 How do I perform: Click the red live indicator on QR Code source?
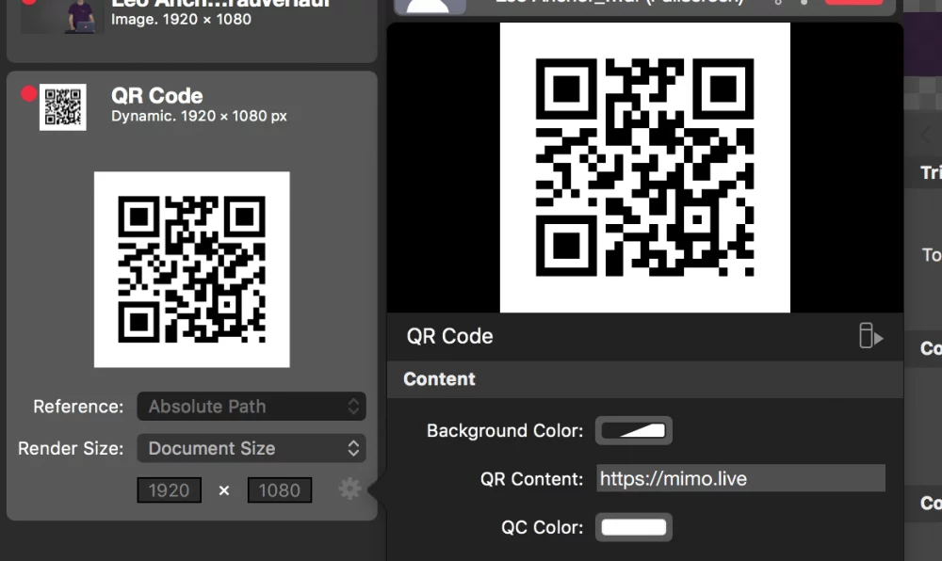(29, 94)
